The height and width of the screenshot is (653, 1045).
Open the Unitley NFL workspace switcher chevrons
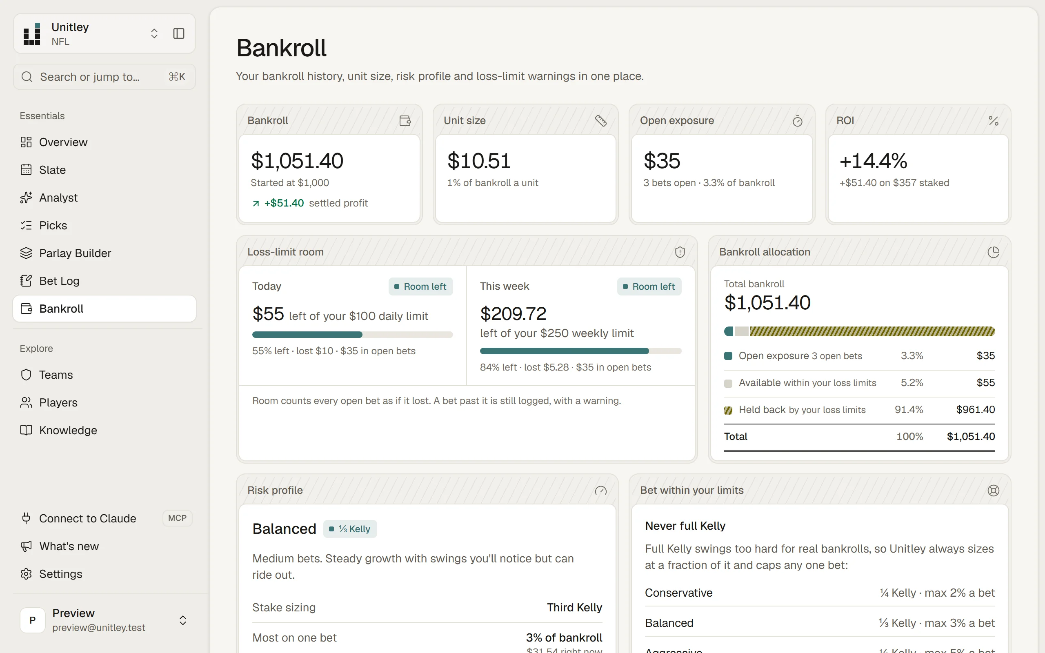pos(154,34)
